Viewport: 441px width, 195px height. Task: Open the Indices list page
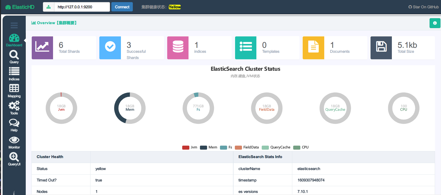tap(14, 74)
